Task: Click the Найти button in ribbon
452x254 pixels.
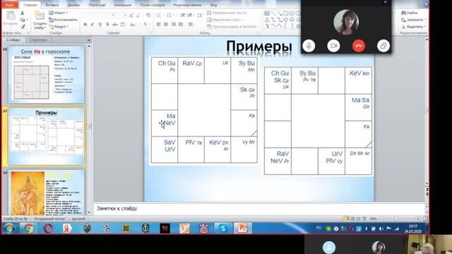Action: click(x=410, y=13)
